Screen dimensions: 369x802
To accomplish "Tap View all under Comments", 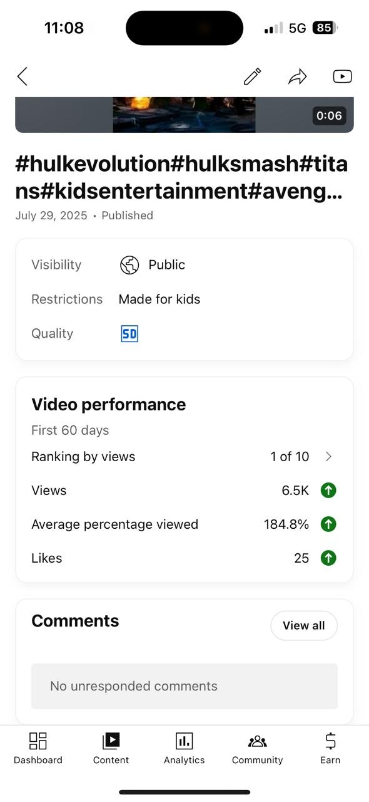I will [303, 625].
